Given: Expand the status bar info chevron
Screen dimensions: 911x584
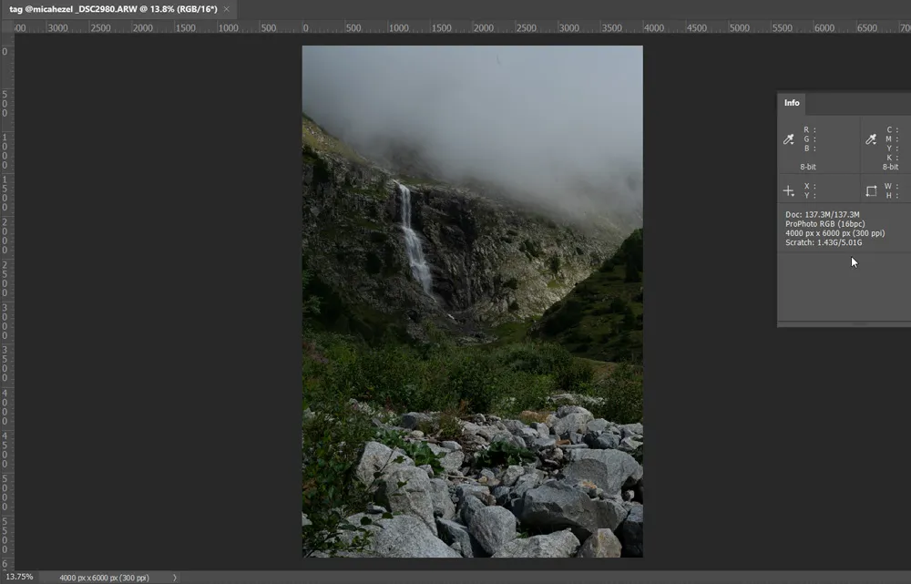Looking at the screenshot, I should [x=174, y=577].
